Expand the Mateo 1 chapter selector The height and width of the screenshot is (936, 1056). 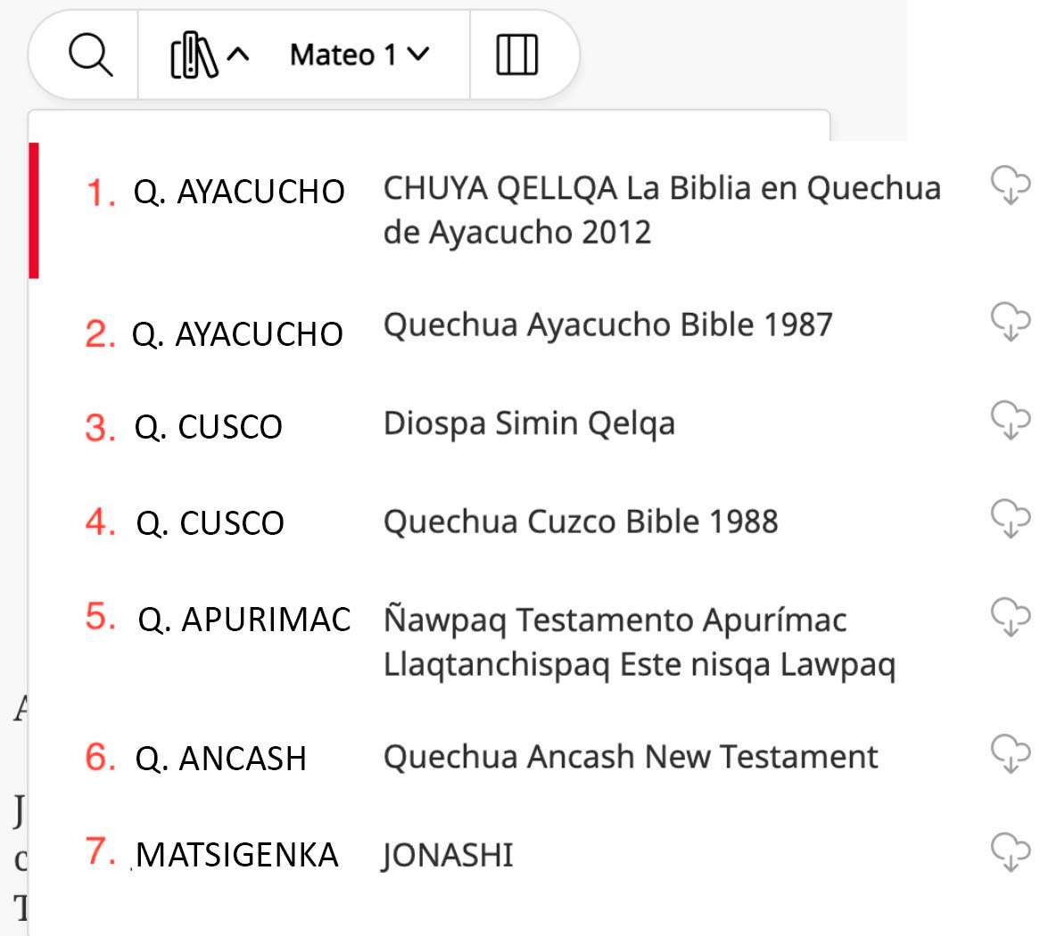[359, 55]
